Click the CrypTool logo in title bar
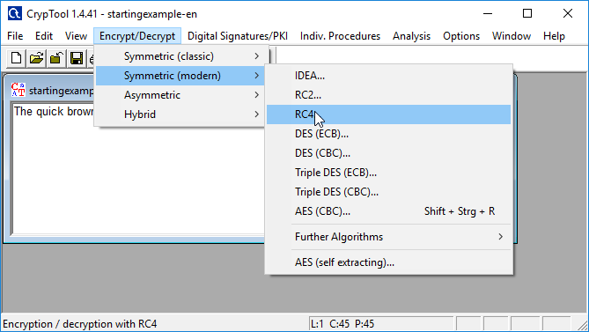 tap(15, 14)
